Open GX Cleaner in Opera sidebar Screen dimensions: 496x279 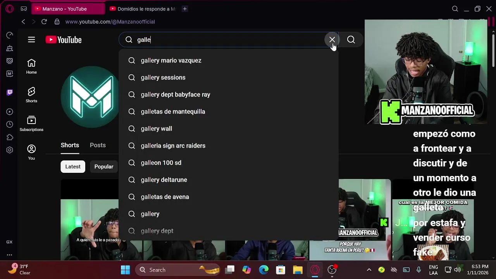coord(10,48)
